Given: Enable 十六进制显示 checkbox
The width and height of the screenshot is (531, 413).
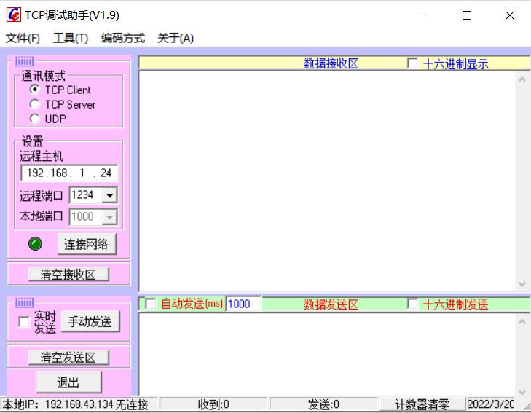Looking at the screenshot, I should tap(412, 63).
